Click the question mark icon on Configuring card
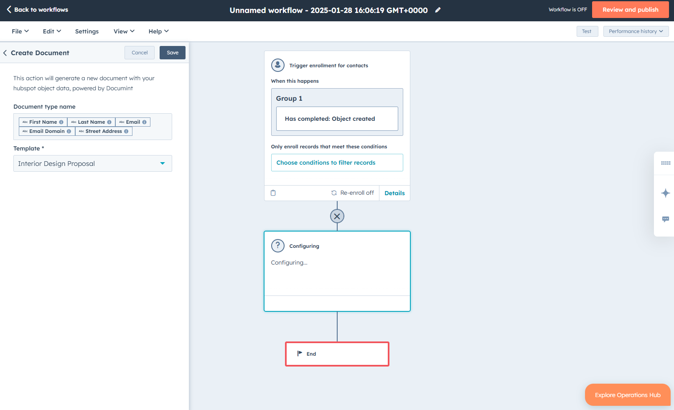The width and height of the screenshot is (674, 410). 278,246
